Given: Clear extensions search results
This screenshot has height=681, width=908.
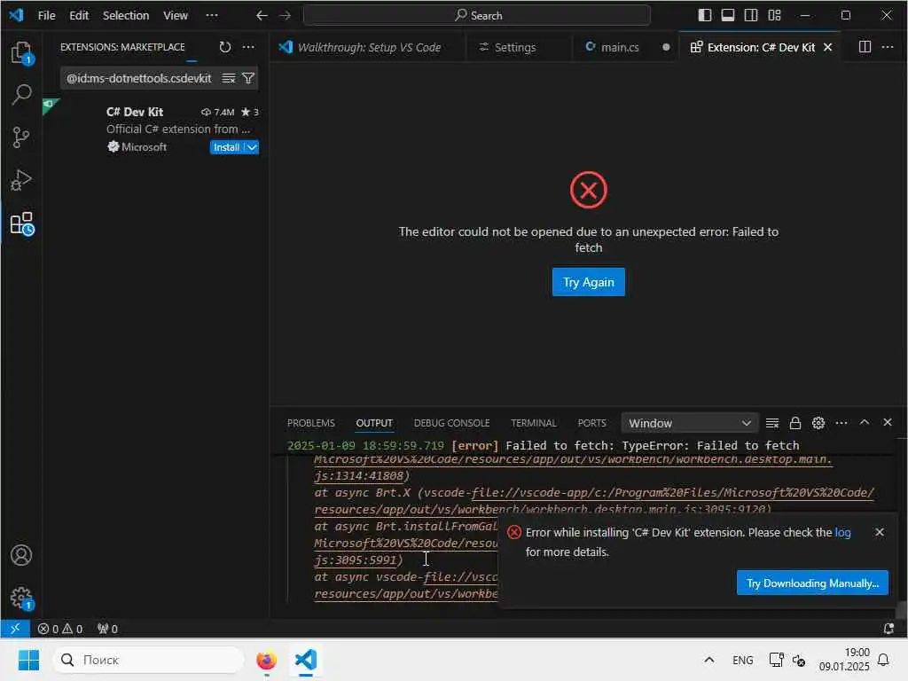Looking at the screenshot, I should 229,78.
